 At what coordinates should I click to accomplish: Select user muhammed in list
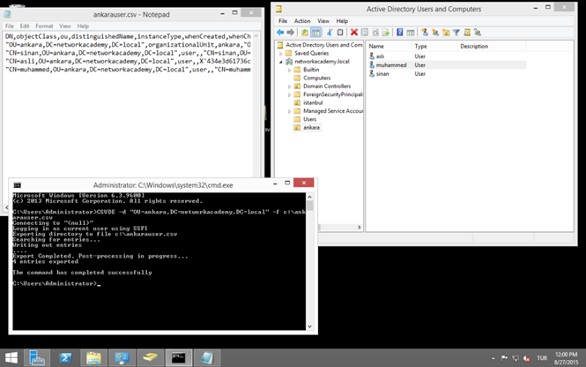(x=391, y=64)
